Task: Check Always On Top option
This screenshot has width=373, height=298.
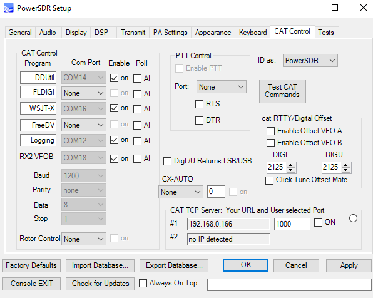Action: click(x=143, y=283)
